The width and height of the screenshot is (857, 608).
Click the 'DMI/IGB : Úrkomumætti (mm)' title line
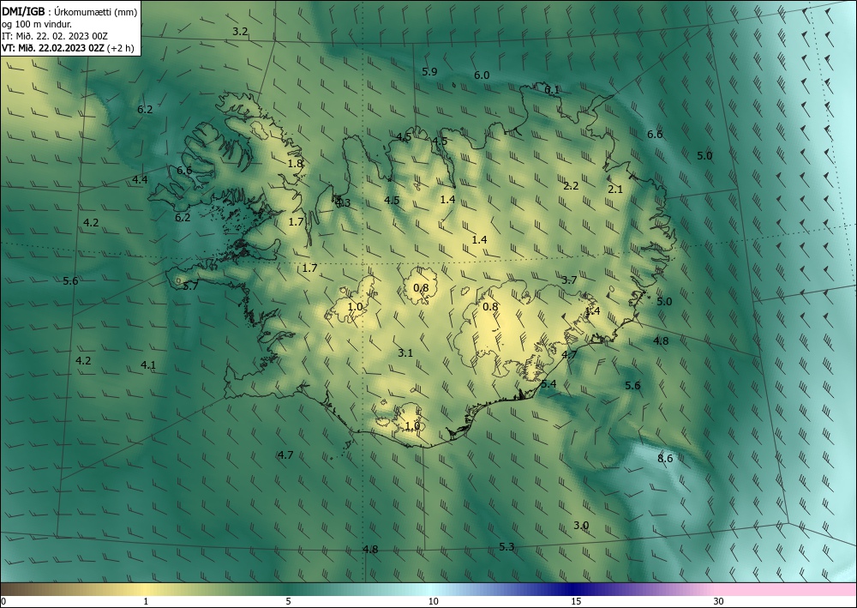(x=69, y=11)
